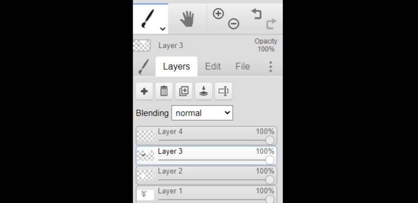This screenshot has height=203, width=418.
Task: Click the zoom out minus icon
Action: point(233,24)
